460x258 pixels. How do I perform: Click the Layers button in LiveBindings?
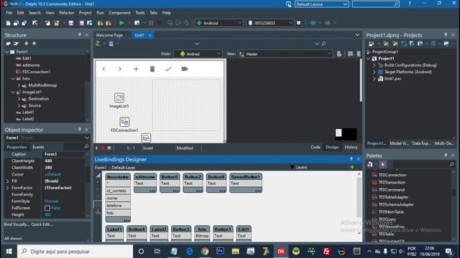point(299,167)
